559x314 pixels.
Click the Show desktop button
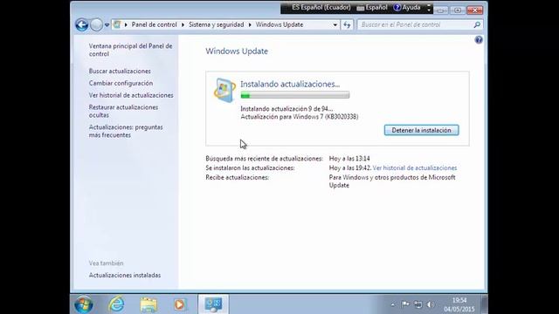(484, 304)
